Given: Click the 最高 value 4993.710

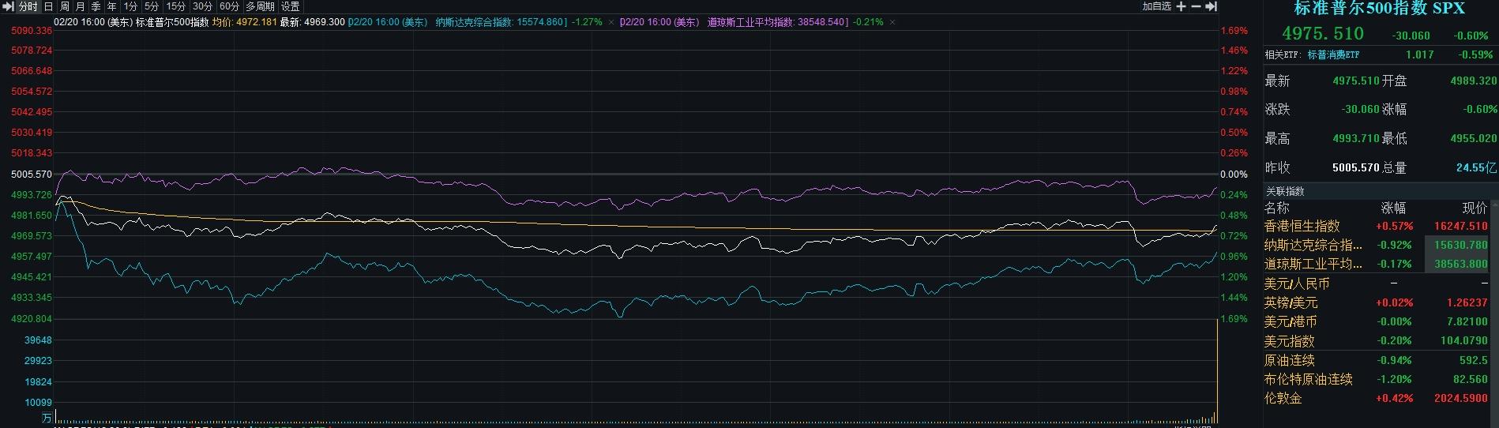Looking at the screenshot, I should pos(1356,138).
